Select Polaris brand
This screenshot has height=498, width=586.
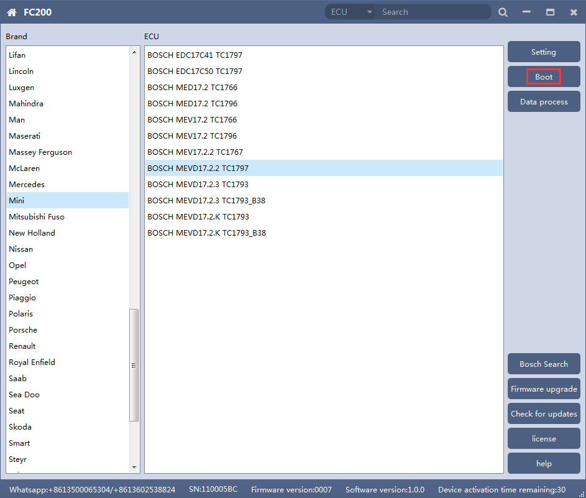[x=68, y=314]
